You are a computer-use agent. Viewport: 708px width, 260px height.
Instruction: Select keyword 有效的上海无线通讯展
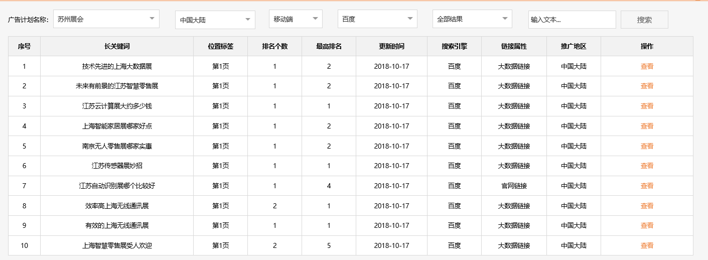pos(117,225)
